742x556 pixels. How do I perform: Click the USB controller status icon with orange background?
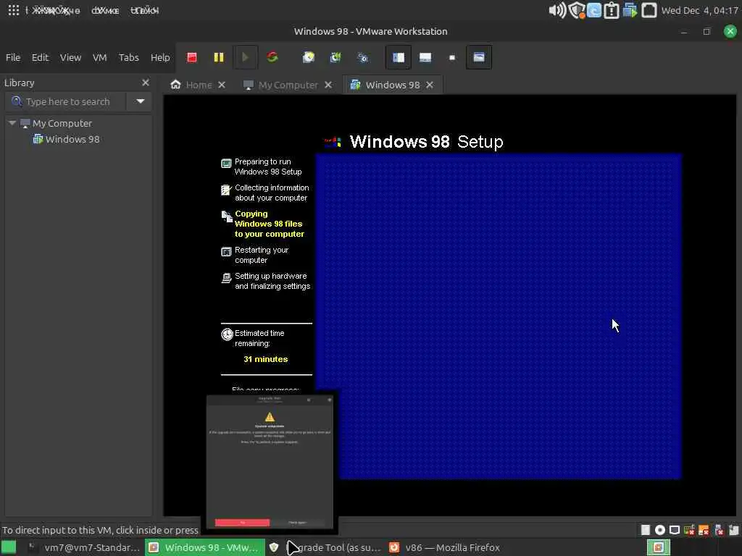(x=704, y=530)
